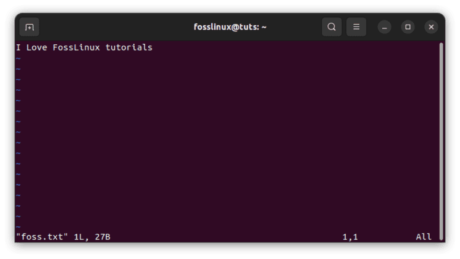460x259 pixels.
Task: Click the search magnifier icon
Action: (332, 27)
